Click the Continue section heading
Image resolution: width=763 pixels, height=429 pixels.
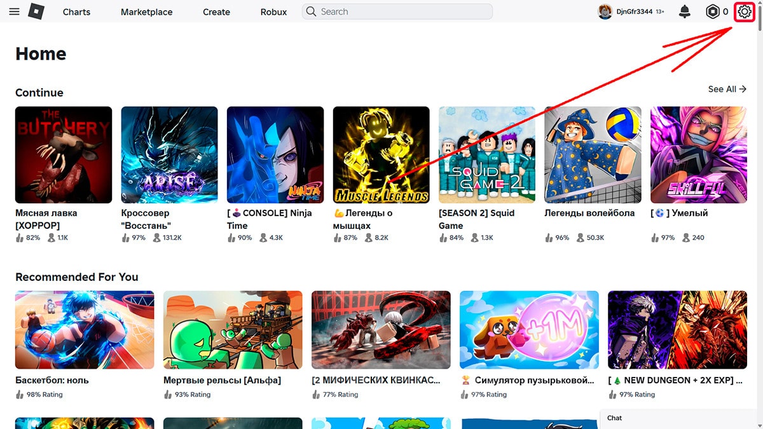(39, 93)
